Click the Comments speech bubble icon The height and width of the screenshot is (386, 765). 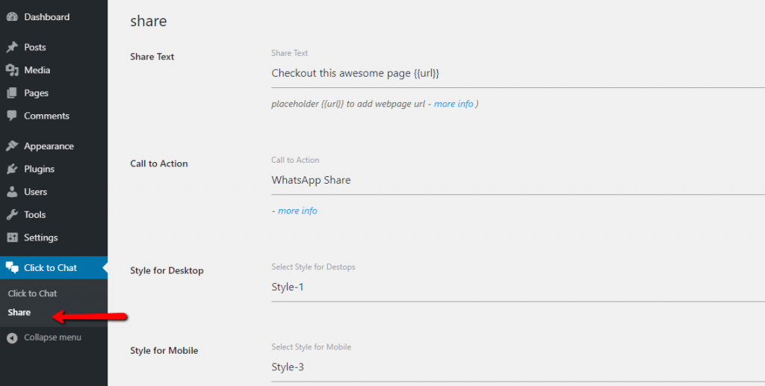coord(12,116)
